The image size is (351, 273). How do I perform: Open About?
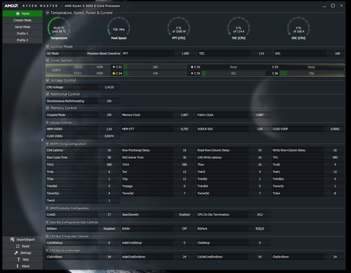point(22,266)
